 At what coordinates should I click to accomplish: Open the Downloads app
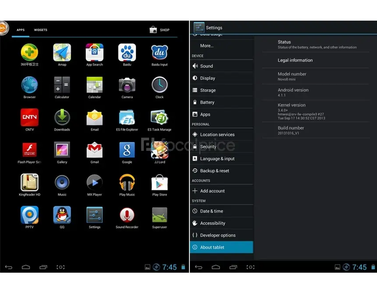coord(62,117)
